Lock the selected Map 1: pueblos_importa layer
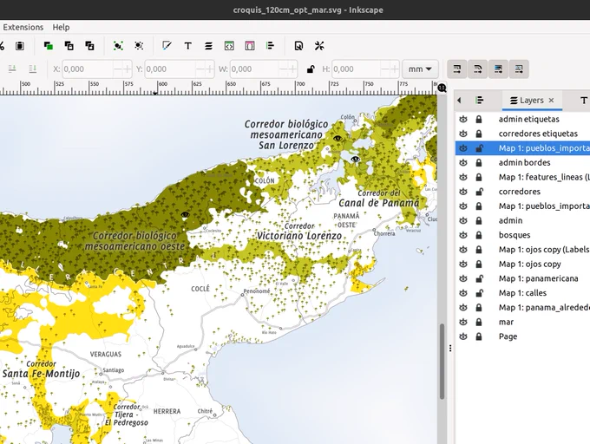 pyautogui.click(x=479, y=148)
